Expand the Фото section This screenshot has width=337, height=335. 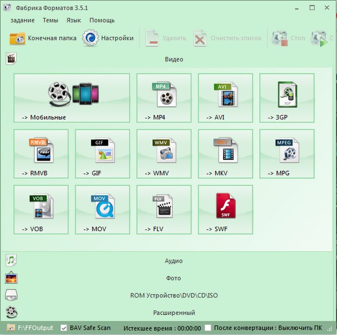[174, 278]
